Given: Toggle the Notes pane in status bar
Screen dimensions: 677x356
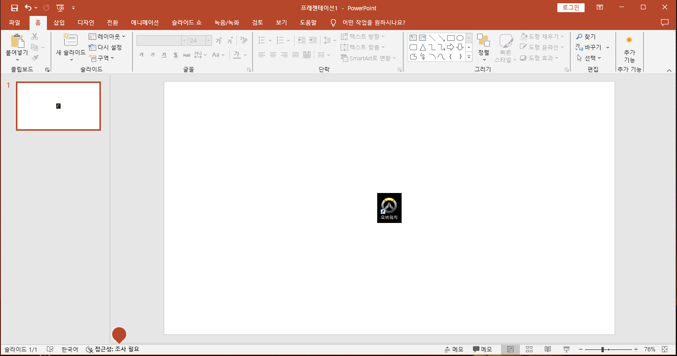Looking at the screenshot, I should tap(454, 349).
